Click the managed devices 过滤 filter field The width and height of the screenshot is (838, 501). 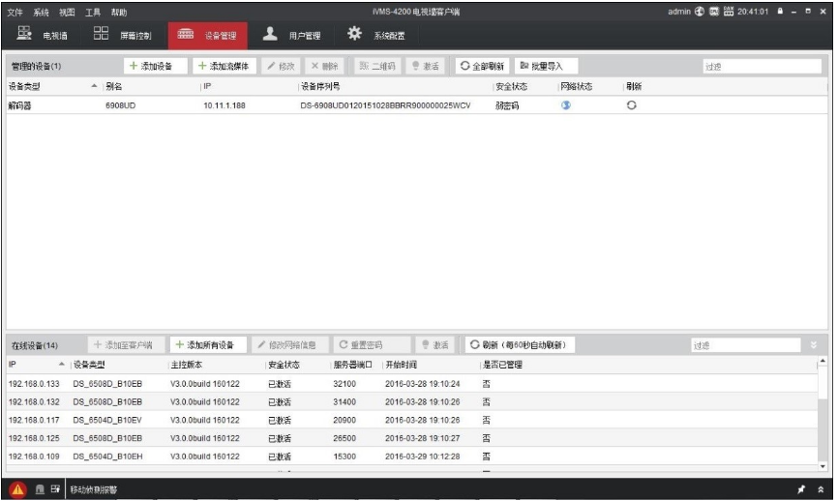[762, 67]
